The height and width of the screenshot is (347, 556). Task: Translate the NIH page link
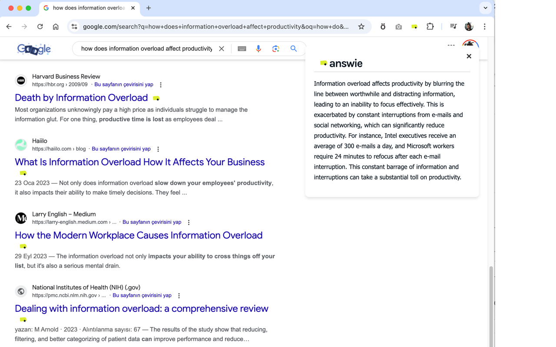point(142,295)
